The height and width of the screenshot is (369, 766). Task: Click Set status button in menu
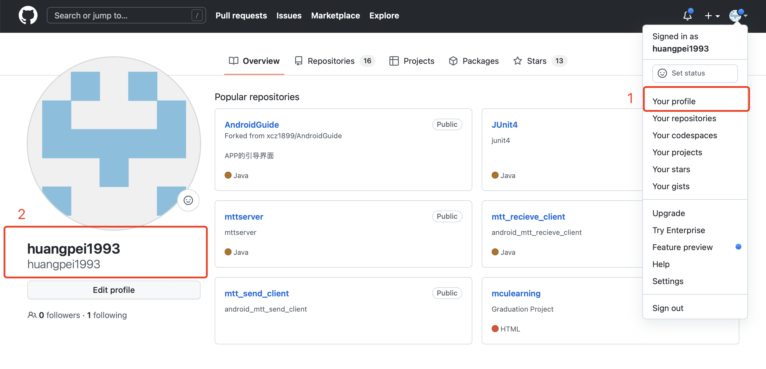coord(695,73)
